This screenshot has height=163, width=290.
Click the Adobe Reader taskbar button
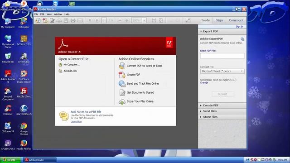pyautogui.click(x=39, y=160)
